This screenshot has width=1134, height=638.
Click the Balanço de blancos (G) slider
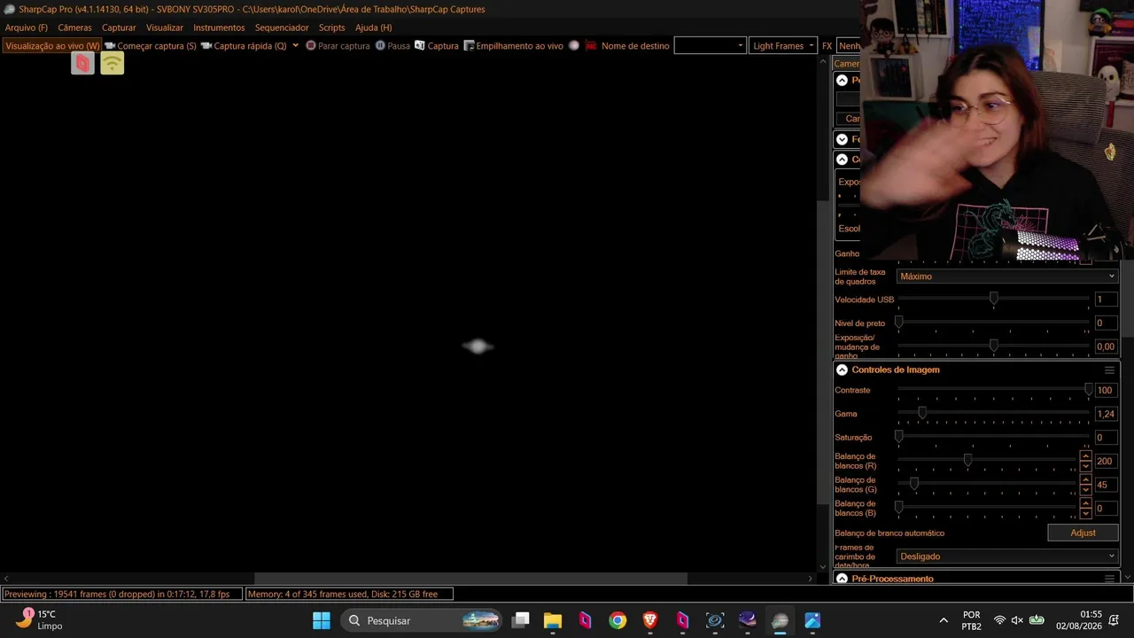(x=988, y=485)
